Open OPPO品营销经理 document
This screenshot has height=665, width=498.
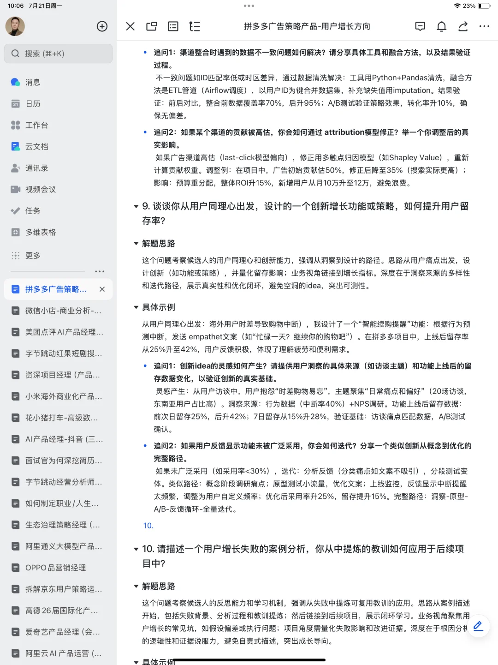click(58, 568)
